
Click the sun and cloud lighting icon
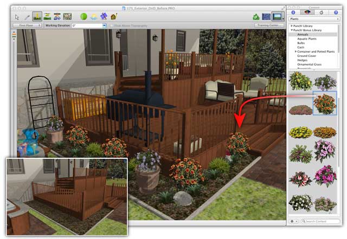pos(94,16)
